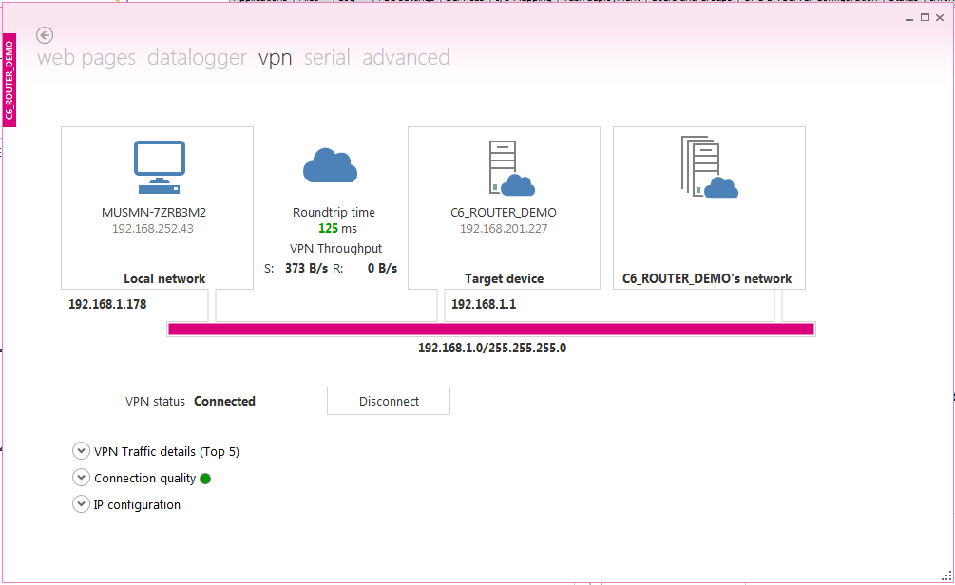Click IP address 192.168.201.227
Viewport: 955px width, 585px height.
coord(504,228)
